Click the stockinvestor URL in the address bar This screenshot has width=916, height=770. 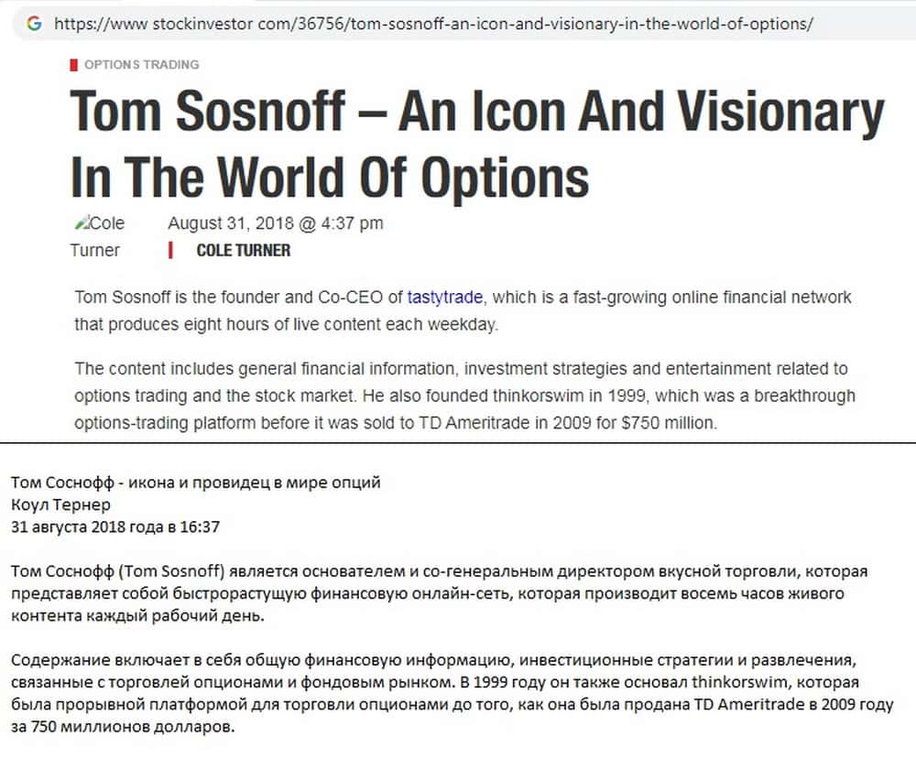(432, 24)
